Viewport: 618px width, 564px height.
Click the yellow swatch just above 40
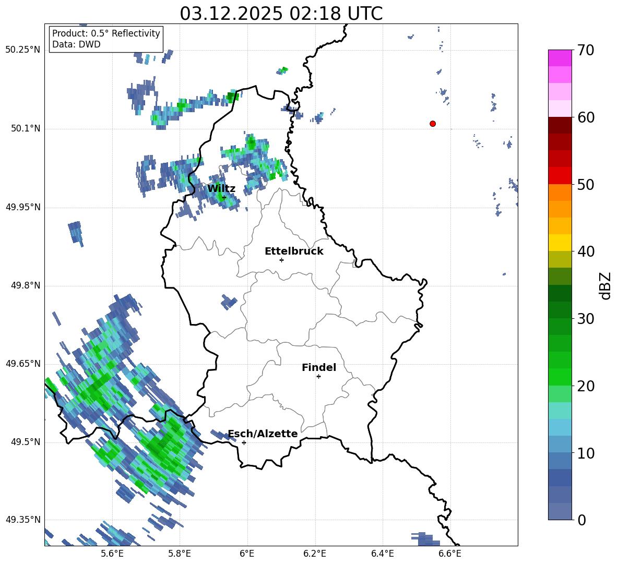(560, 243)
